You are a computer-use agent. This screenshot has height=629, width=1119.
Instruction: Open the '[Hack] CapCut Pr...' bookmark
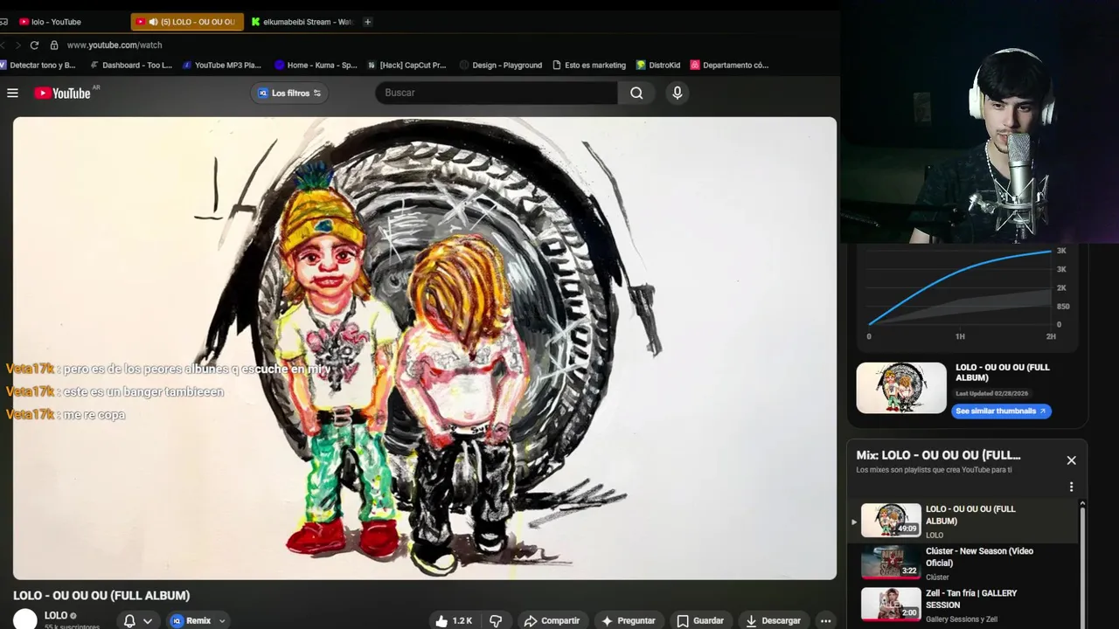[x=407, y=65]
